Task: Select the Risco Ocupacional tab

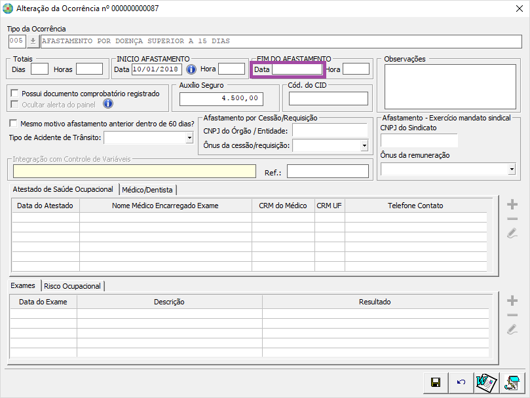Action: coord(72,286)
